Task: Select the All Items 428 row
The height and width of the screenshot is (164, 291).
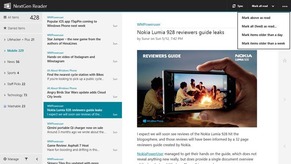Action: tap(21, 17)
